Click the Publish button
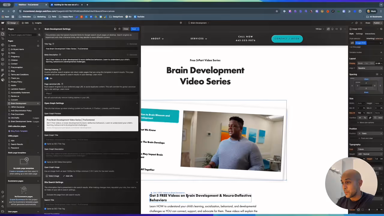384x216 pixels. click(377, 23)
